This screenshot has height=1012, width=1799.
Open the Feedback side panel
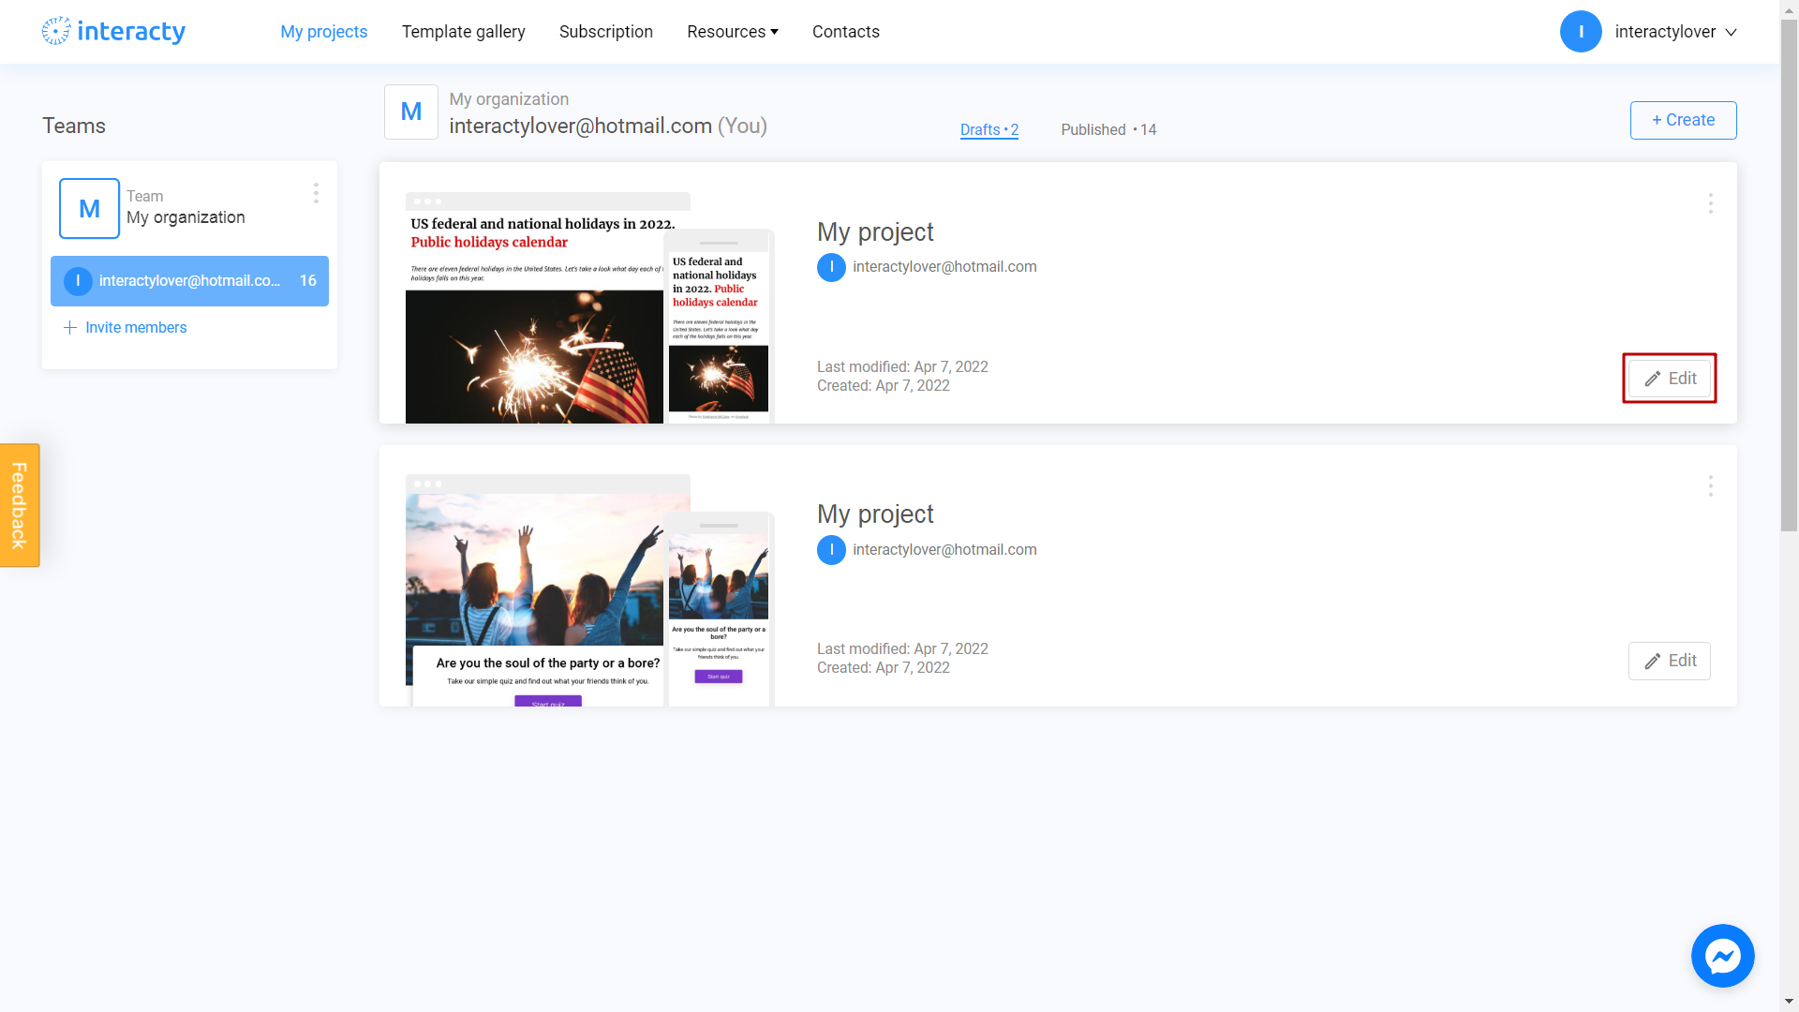click(19, 504)
